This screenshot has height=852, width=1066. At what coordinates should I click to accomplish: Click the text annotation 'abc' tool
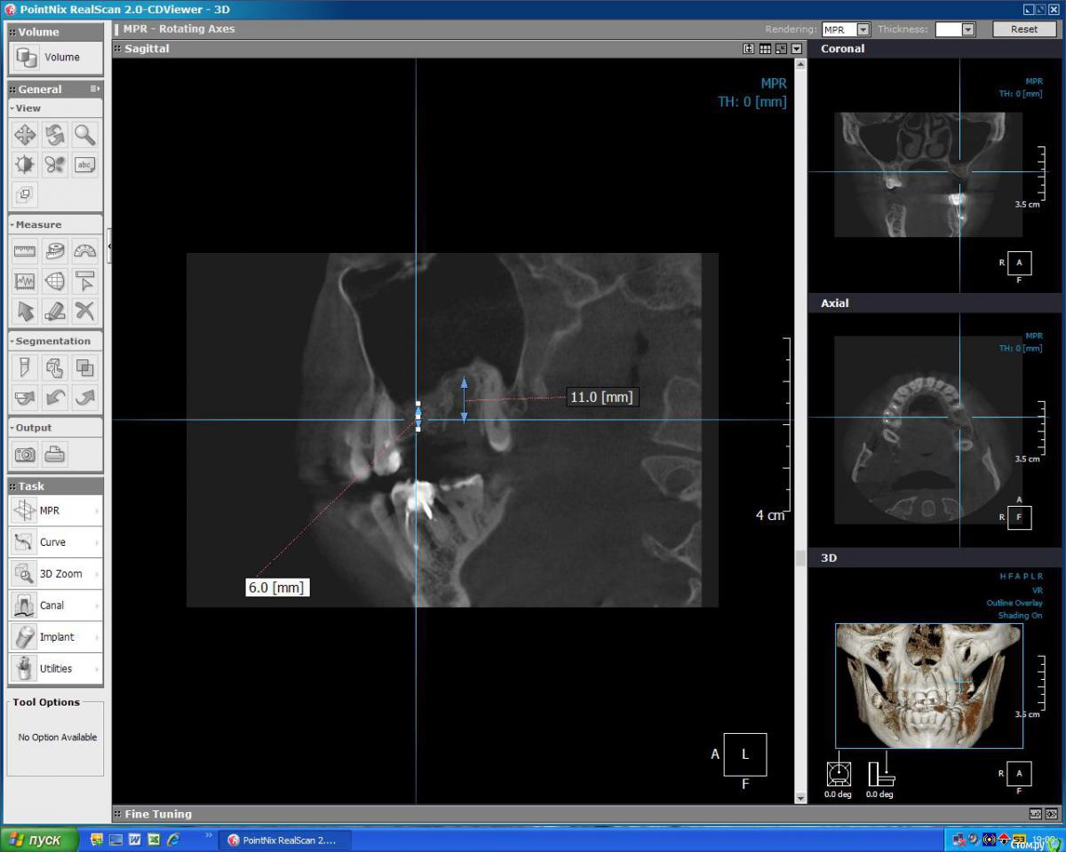pos(84,165)
